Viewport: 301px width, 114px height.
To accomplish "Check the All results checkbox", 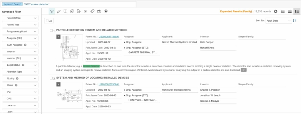I will pos(47,21).
